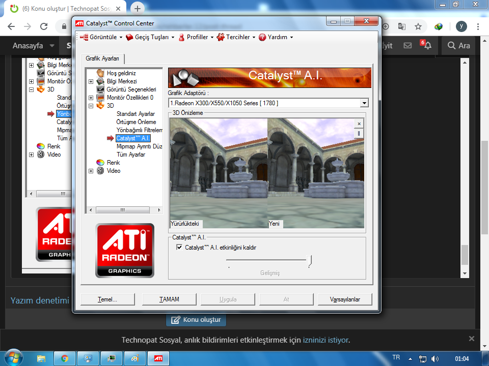Bookmark page with the star icon
The width and height of the screenshot is (489, 366).
click(x=418, y=26)
